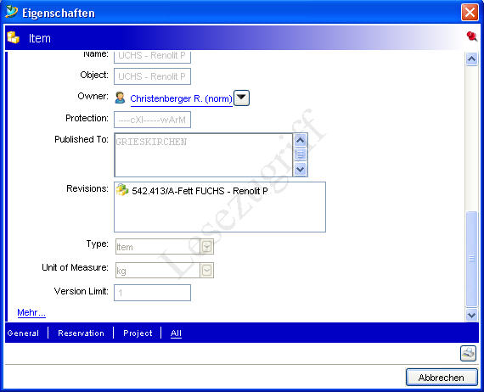This screenshot has width=484, height=392.
Task: Click the revision icon for 542.413/A-Fett FUCHS
Action: 122,190
